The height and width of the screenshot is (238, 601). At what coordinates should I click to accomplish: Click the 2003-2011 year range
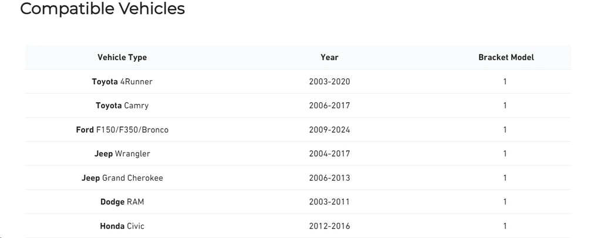pyautogui.click(x=330, y=202)
